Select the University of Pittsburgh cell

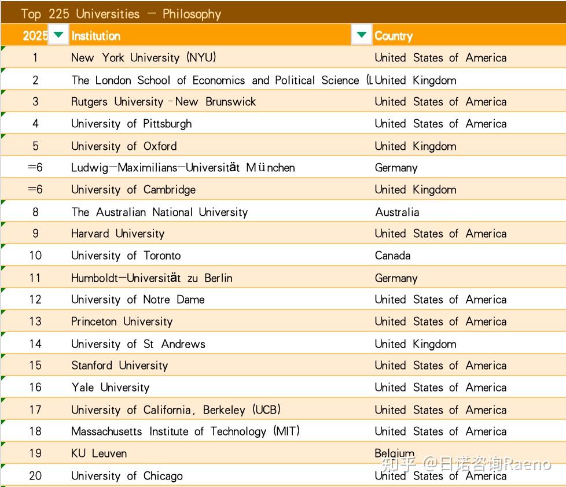[x=131, y=124]
